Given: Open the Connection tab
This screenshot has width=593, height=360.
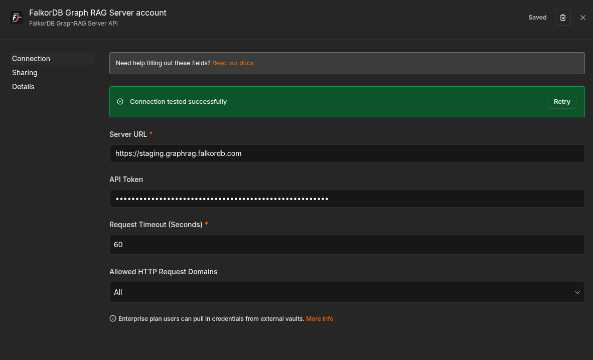Looking at the screenshot, I should click(52, 59).
